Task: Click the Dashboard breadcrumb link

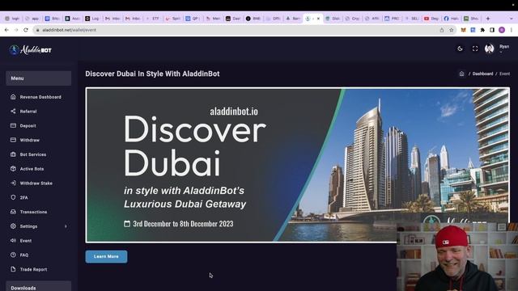Action: click(x=482, y=74)
